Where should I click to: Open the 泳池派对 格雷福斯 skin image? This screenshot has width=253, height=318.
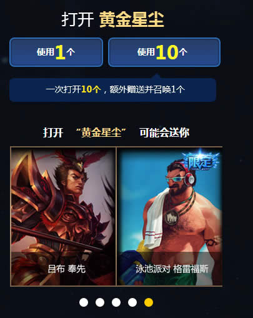coord(169,216)
